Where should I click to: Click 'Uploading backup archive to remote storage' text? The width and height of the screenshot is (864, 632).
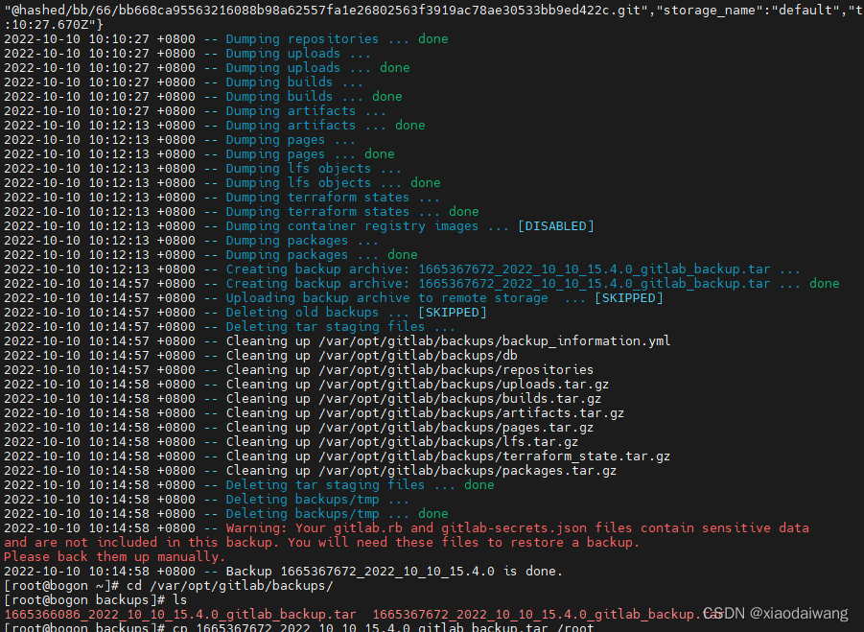pos(386,298)
